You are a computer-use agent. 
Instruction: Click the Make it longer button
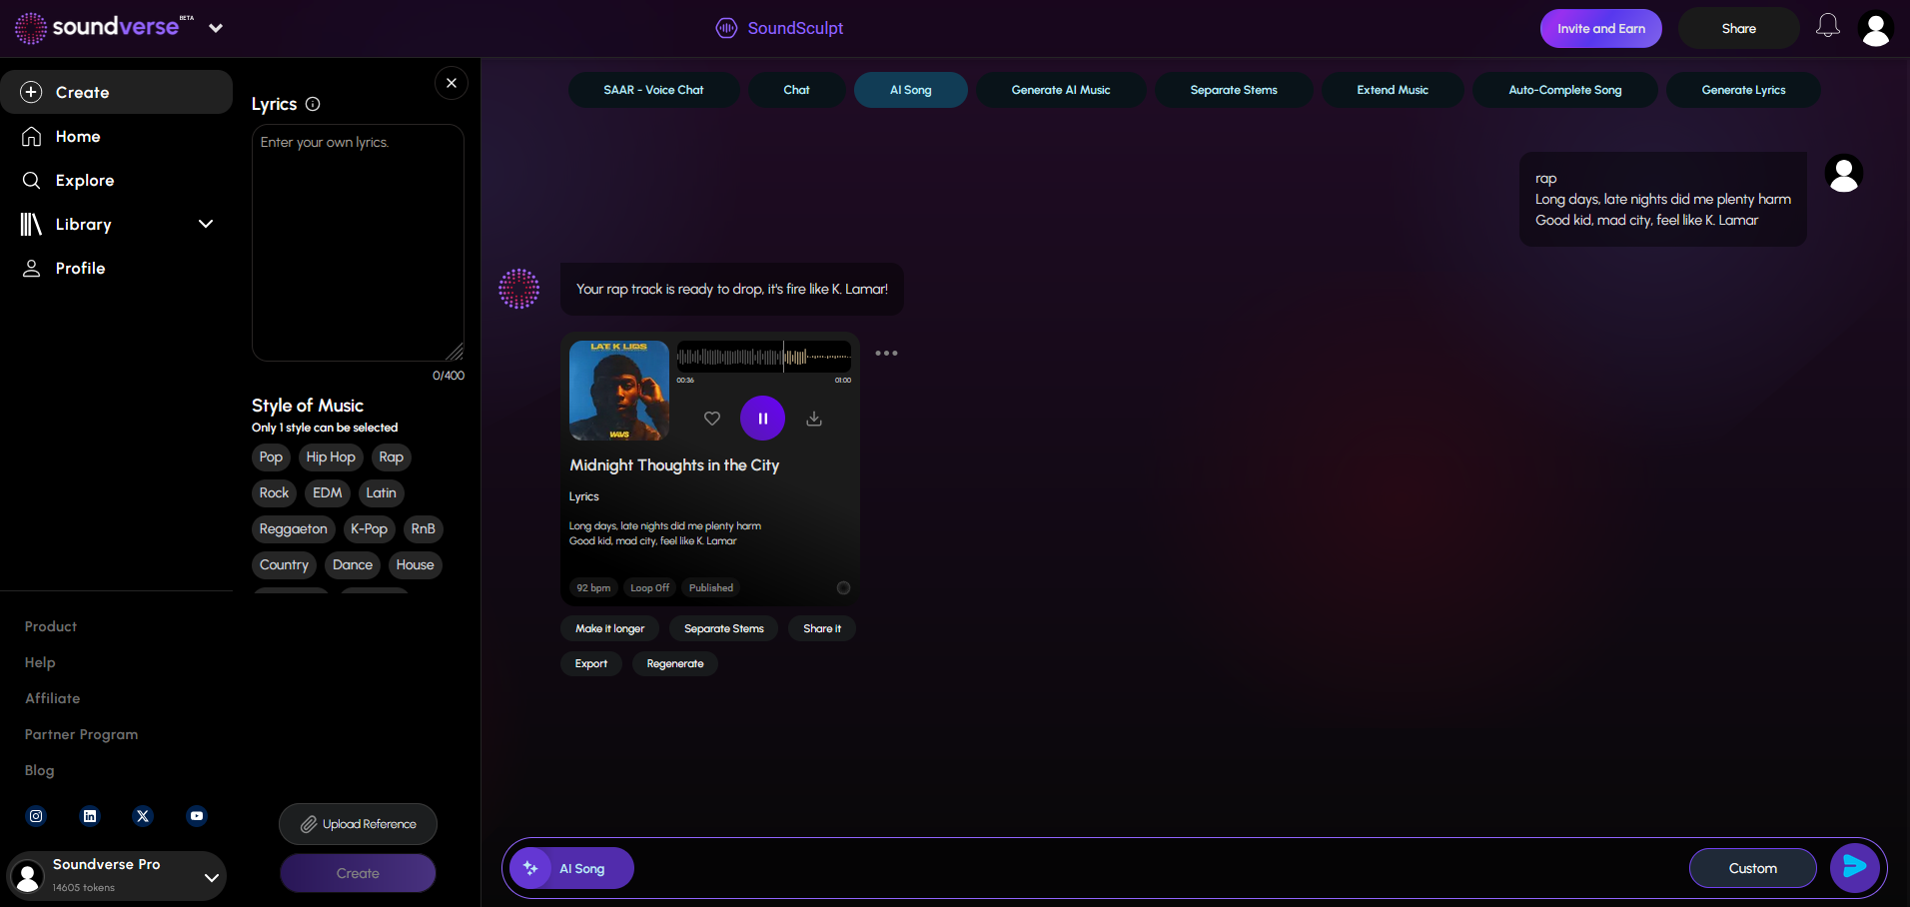[609, 628]
